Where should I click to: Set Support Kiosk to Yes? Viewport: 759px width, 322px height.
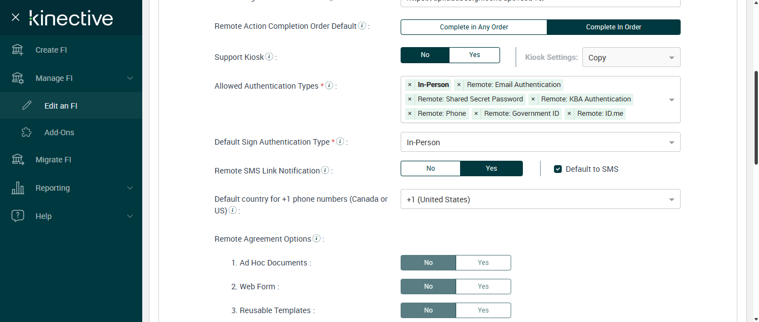(475, 55)
